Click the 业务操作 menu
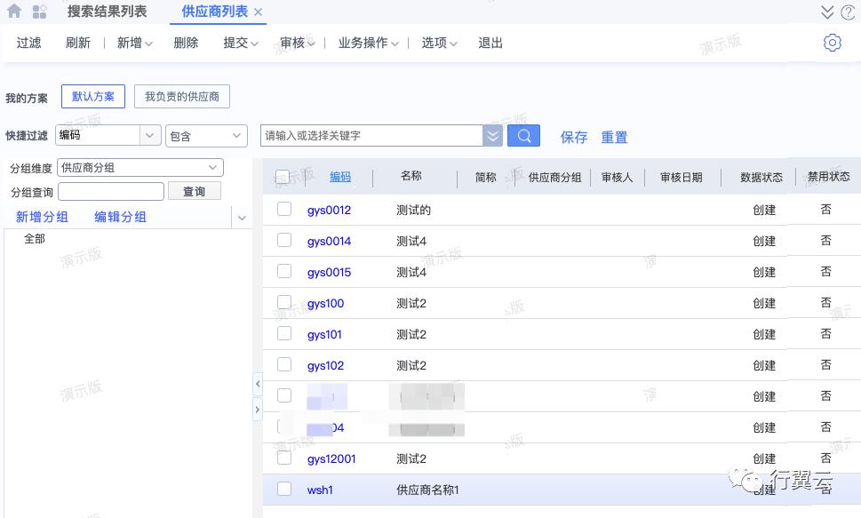Image resolution: width=861 pixels, height=518 pixels. pyautogui.click(x=365, y=42)
